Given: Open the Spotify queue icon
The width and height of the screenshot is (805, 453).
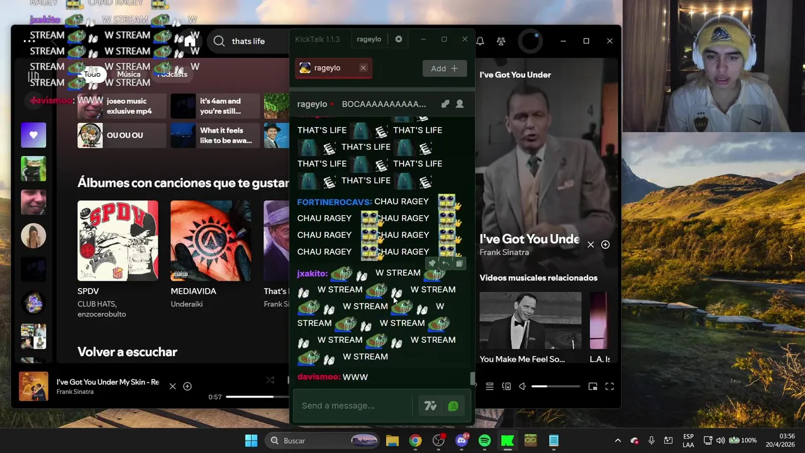Looking at the screenshot, I should click(489, 386).
